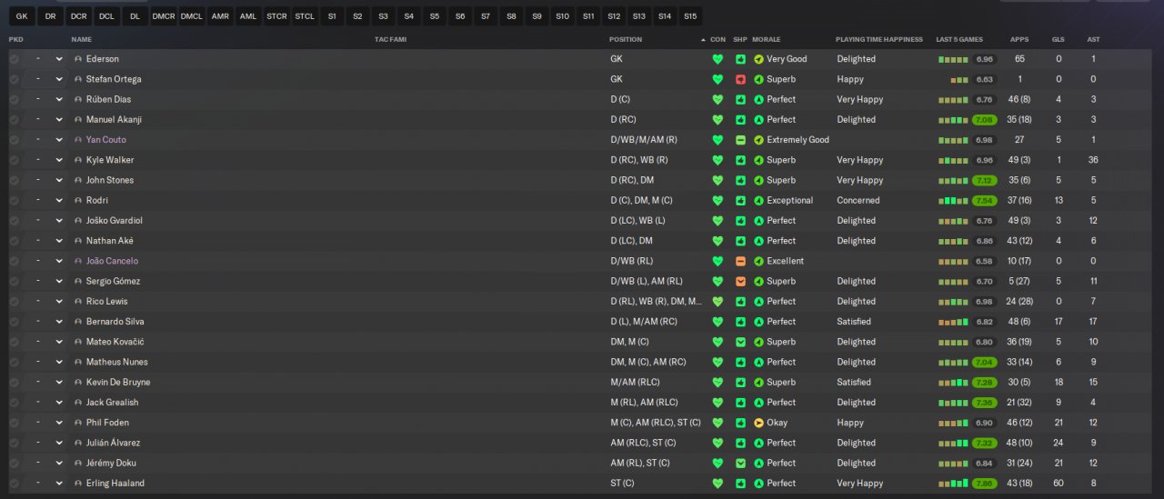
Task: Open Erling Haaland's player info icon
Action: tap(78, 484)
